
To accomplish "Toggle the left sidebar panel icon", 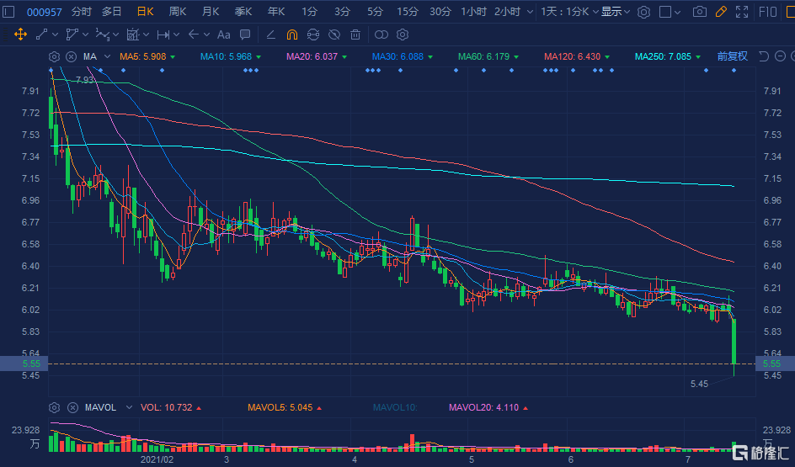I will 8,12.
